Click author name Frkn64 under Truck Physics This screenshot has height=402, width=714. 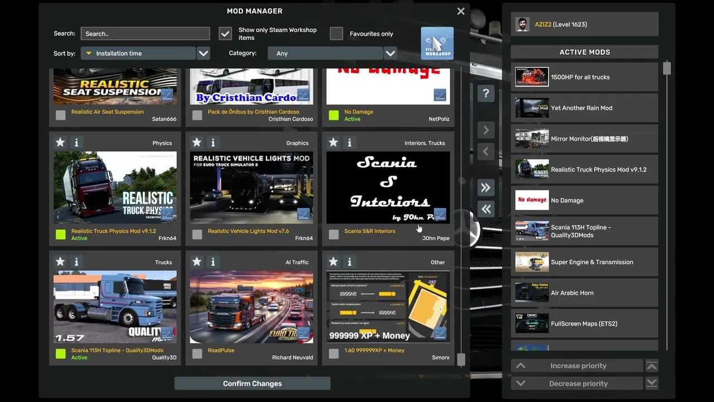click(167, 238)
